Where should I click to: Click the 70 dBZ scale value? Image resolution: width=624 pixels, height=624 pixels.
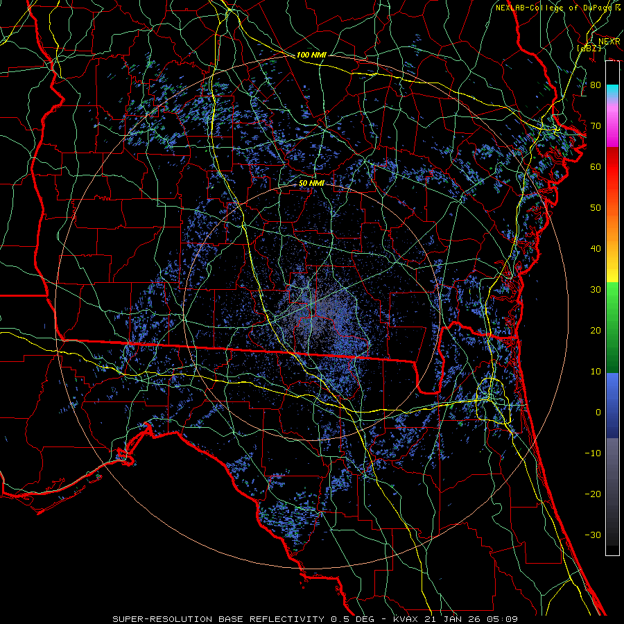coord(596,125)
